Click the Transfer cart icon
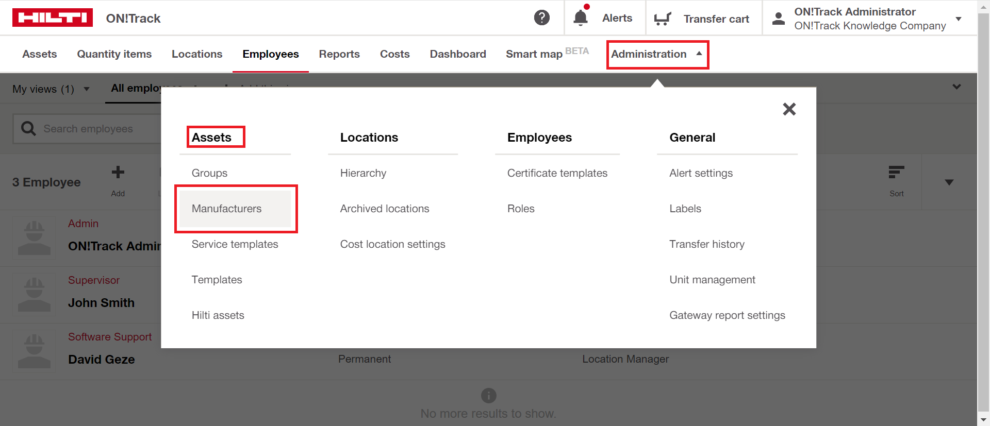The image size is (990, 426). coord(663,19)
